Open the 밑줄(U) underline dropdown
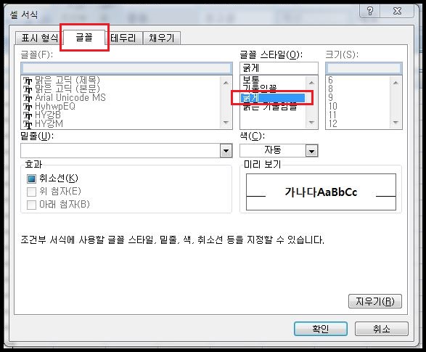The image size is (426, 352). pos(226,151)
